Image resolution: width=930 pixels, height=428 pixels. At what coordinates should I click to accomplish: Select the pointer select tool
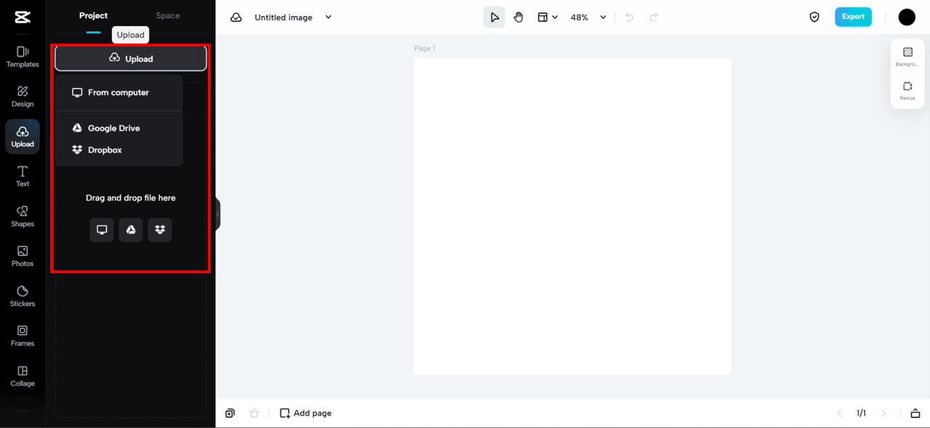coord(495,17)
